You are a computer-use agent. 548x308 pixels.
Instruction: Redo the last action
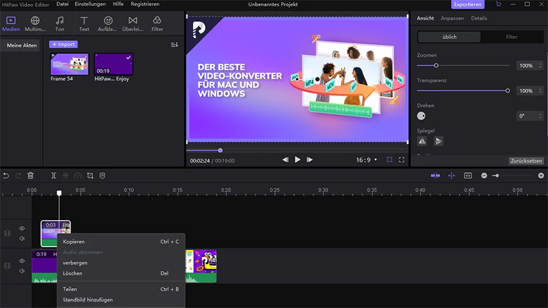[18, 175]
